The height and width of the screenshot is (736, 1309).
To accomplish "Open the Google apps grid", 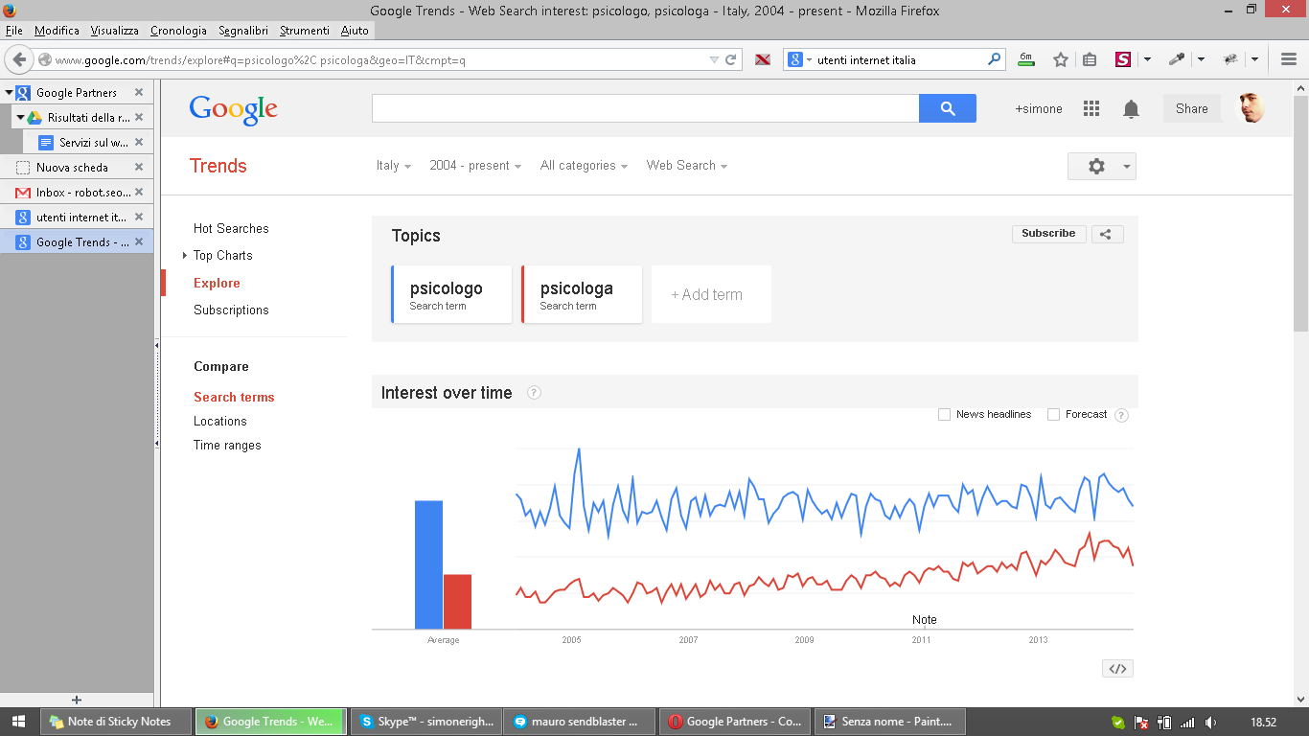I will (x=1091, y=108).
